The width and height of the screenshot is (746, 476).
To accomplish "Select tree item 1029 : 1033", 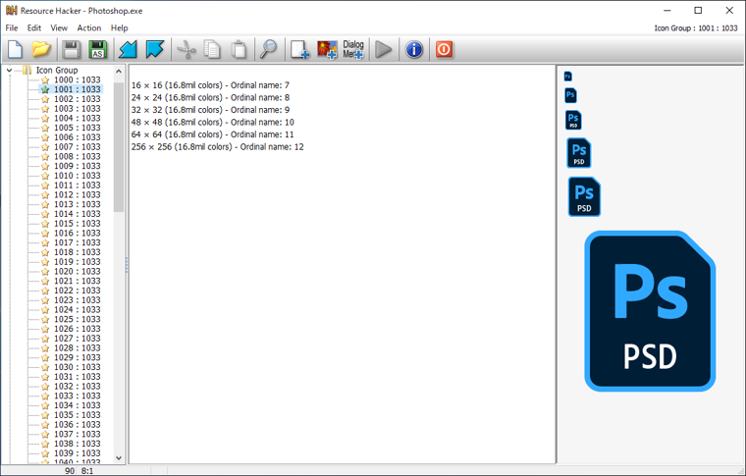I will click(78, 357).
